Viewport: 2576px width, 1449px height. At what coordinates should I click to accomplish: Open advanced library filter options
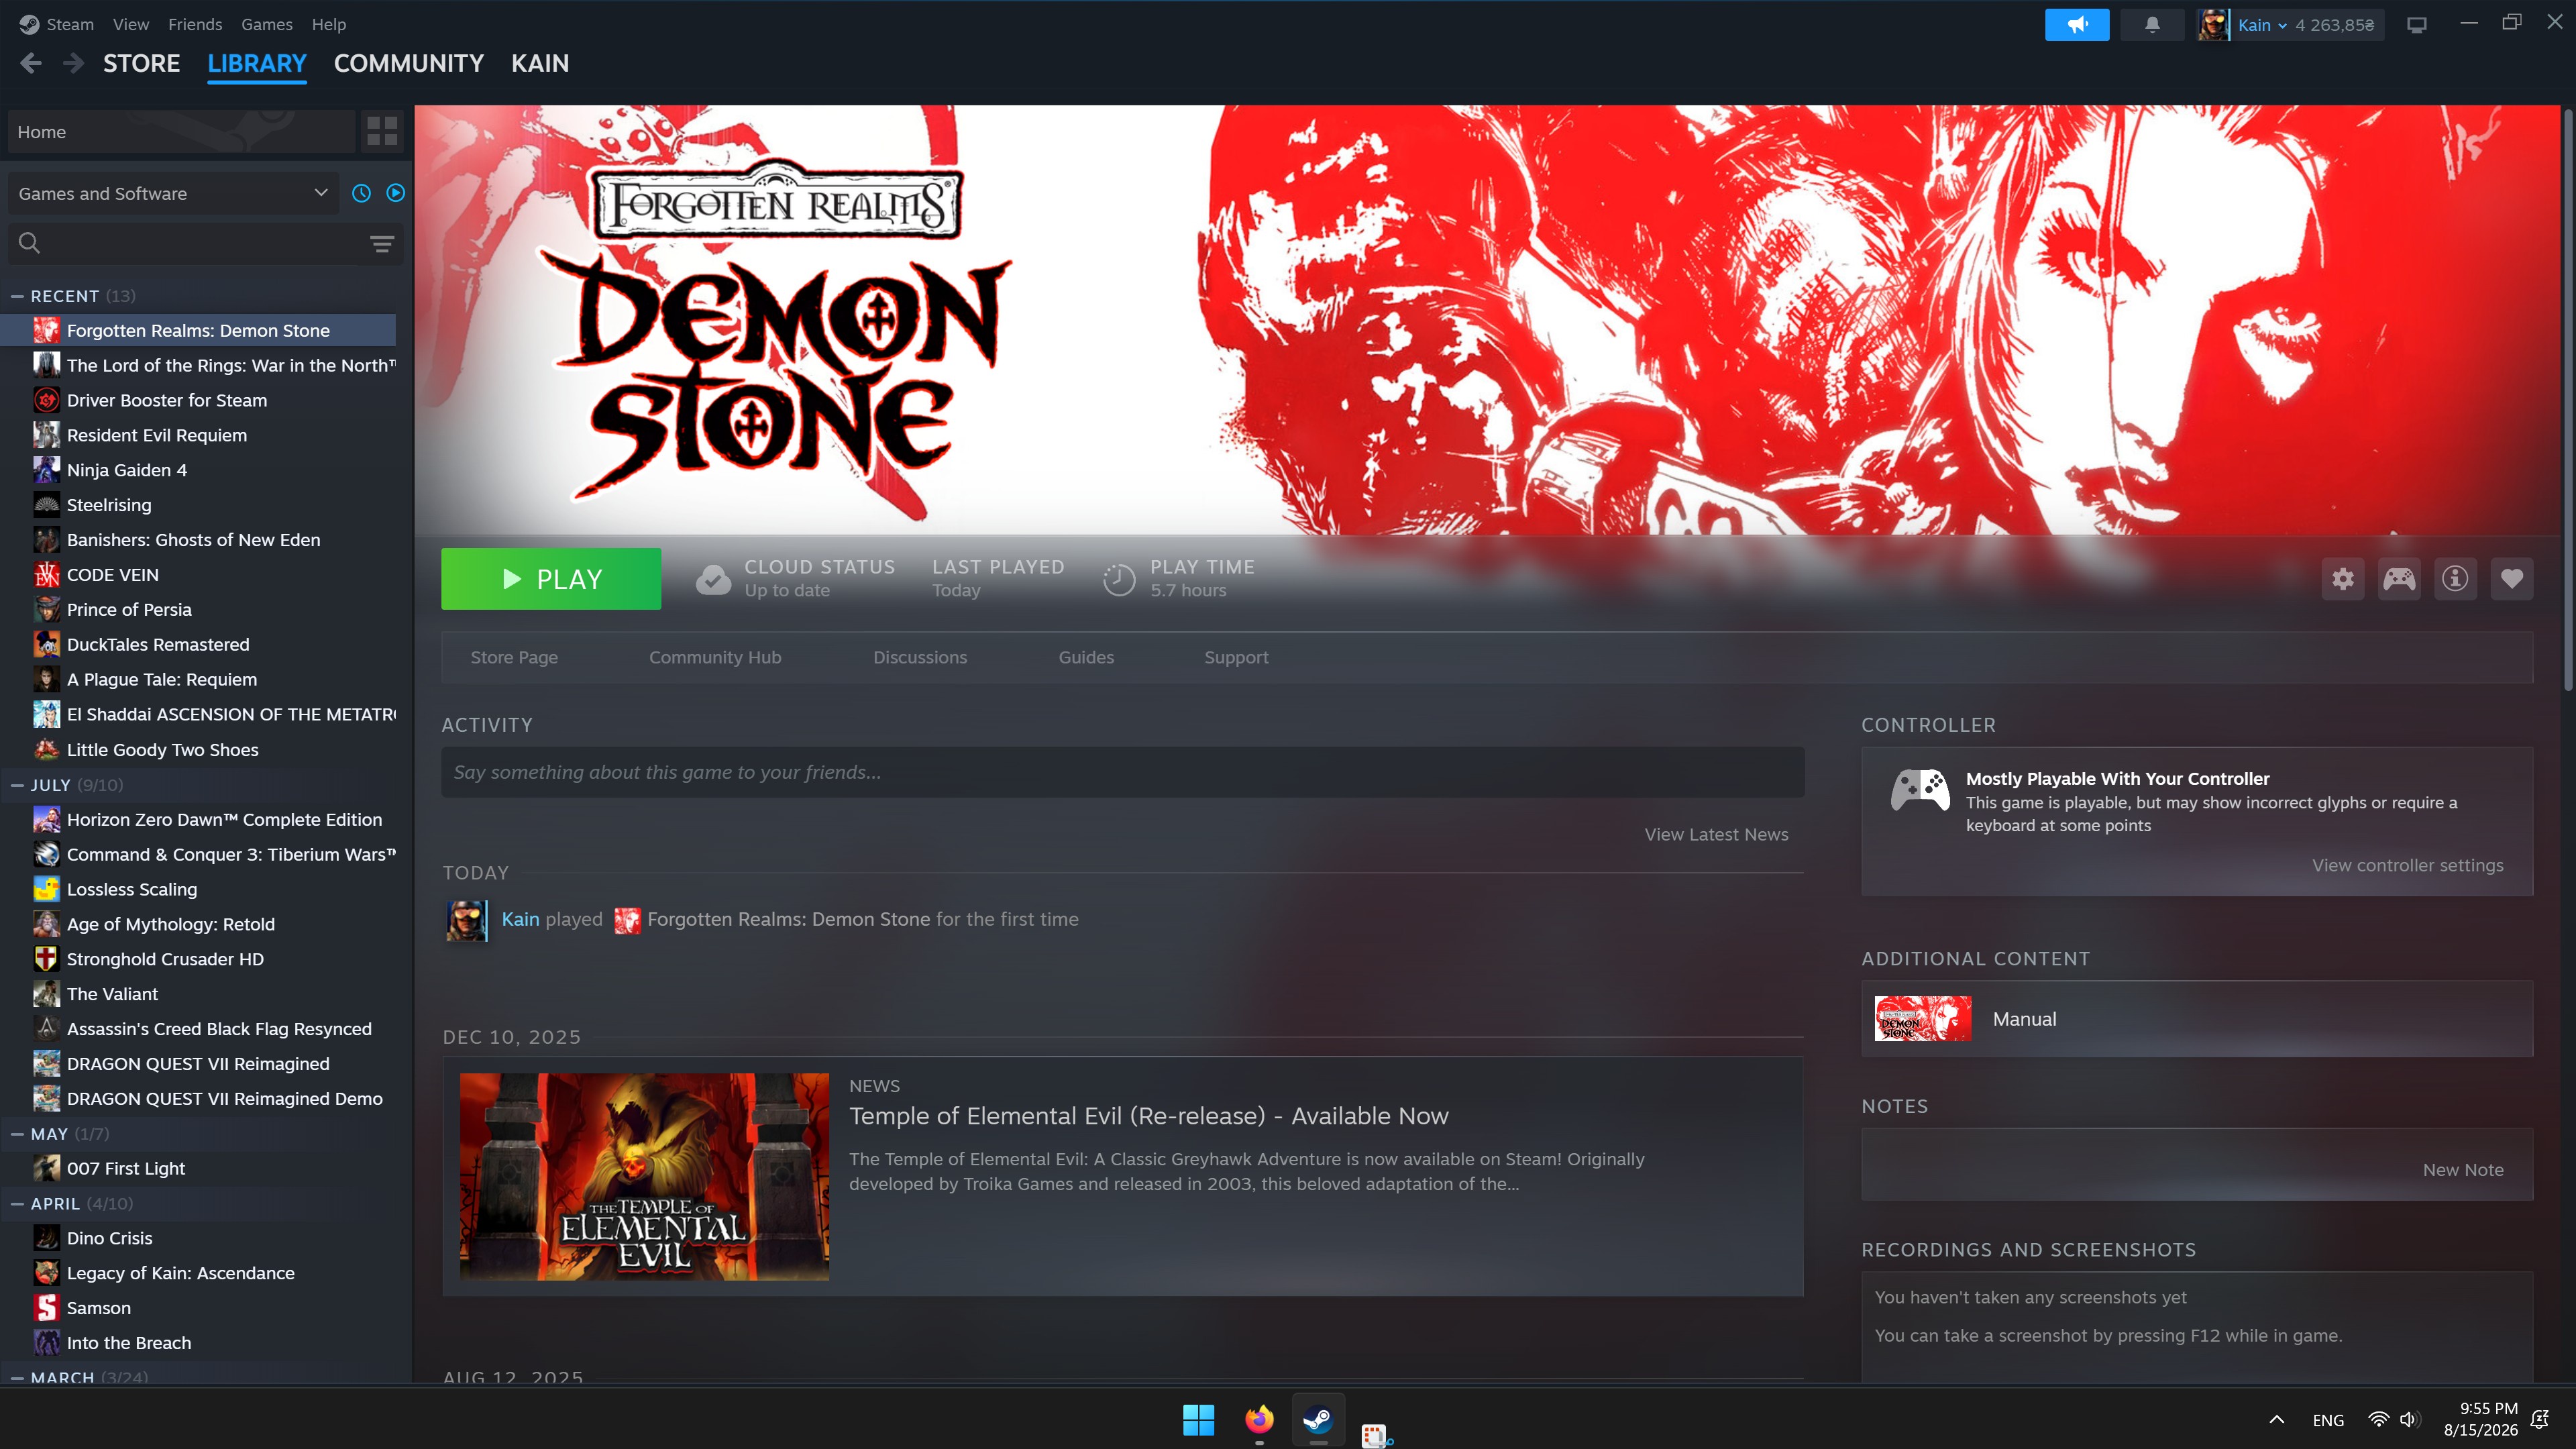[382, 244]
